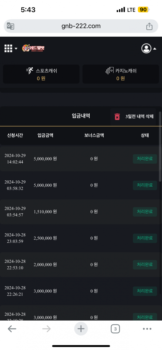Select the 스포츠캐쉬 balance card

click(41, 74)
